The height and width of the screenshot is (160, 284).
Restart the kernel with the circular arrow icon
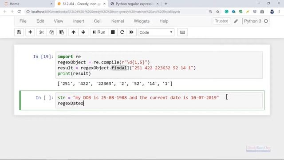click(x=122, y=32)
